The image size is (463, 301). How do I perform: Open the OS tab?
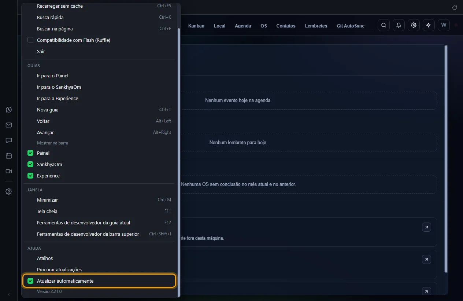point(264,26)
